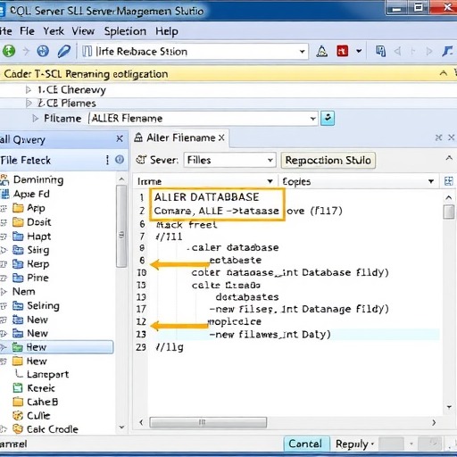The height and width of the screenshot is (457, 457).
Task: Select the 'Lanepart' tree item
Action: coord(47,374)
